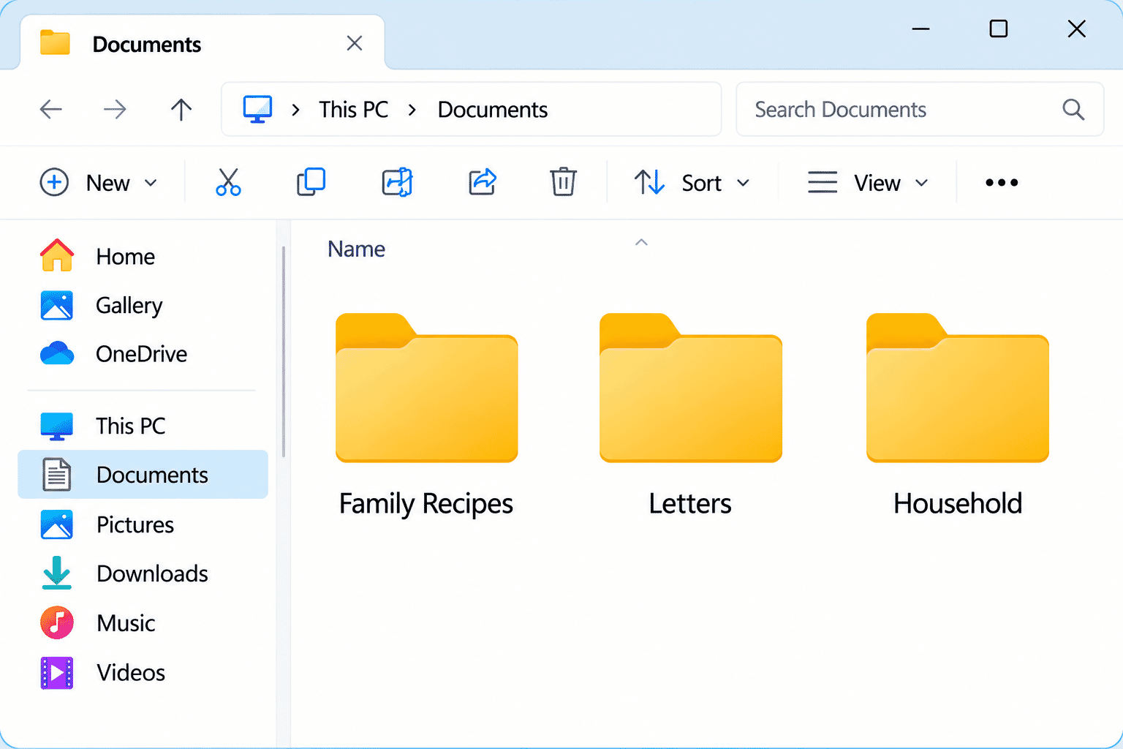Image resolution: width=1123 pixels, height=749 pixels.
Task: Expand chevron before Documents in address bar
Action: 412,110
